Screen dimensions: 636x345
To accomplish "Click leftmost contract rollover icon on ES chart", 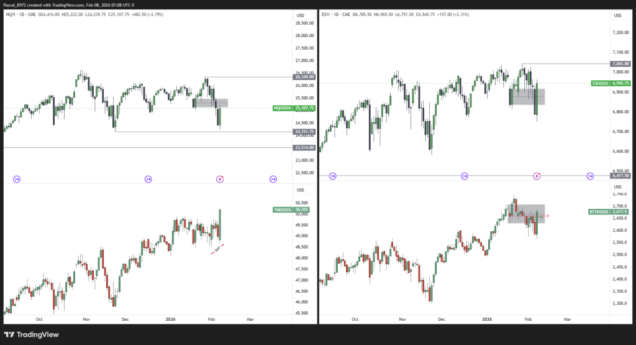I will click(333, 177).
